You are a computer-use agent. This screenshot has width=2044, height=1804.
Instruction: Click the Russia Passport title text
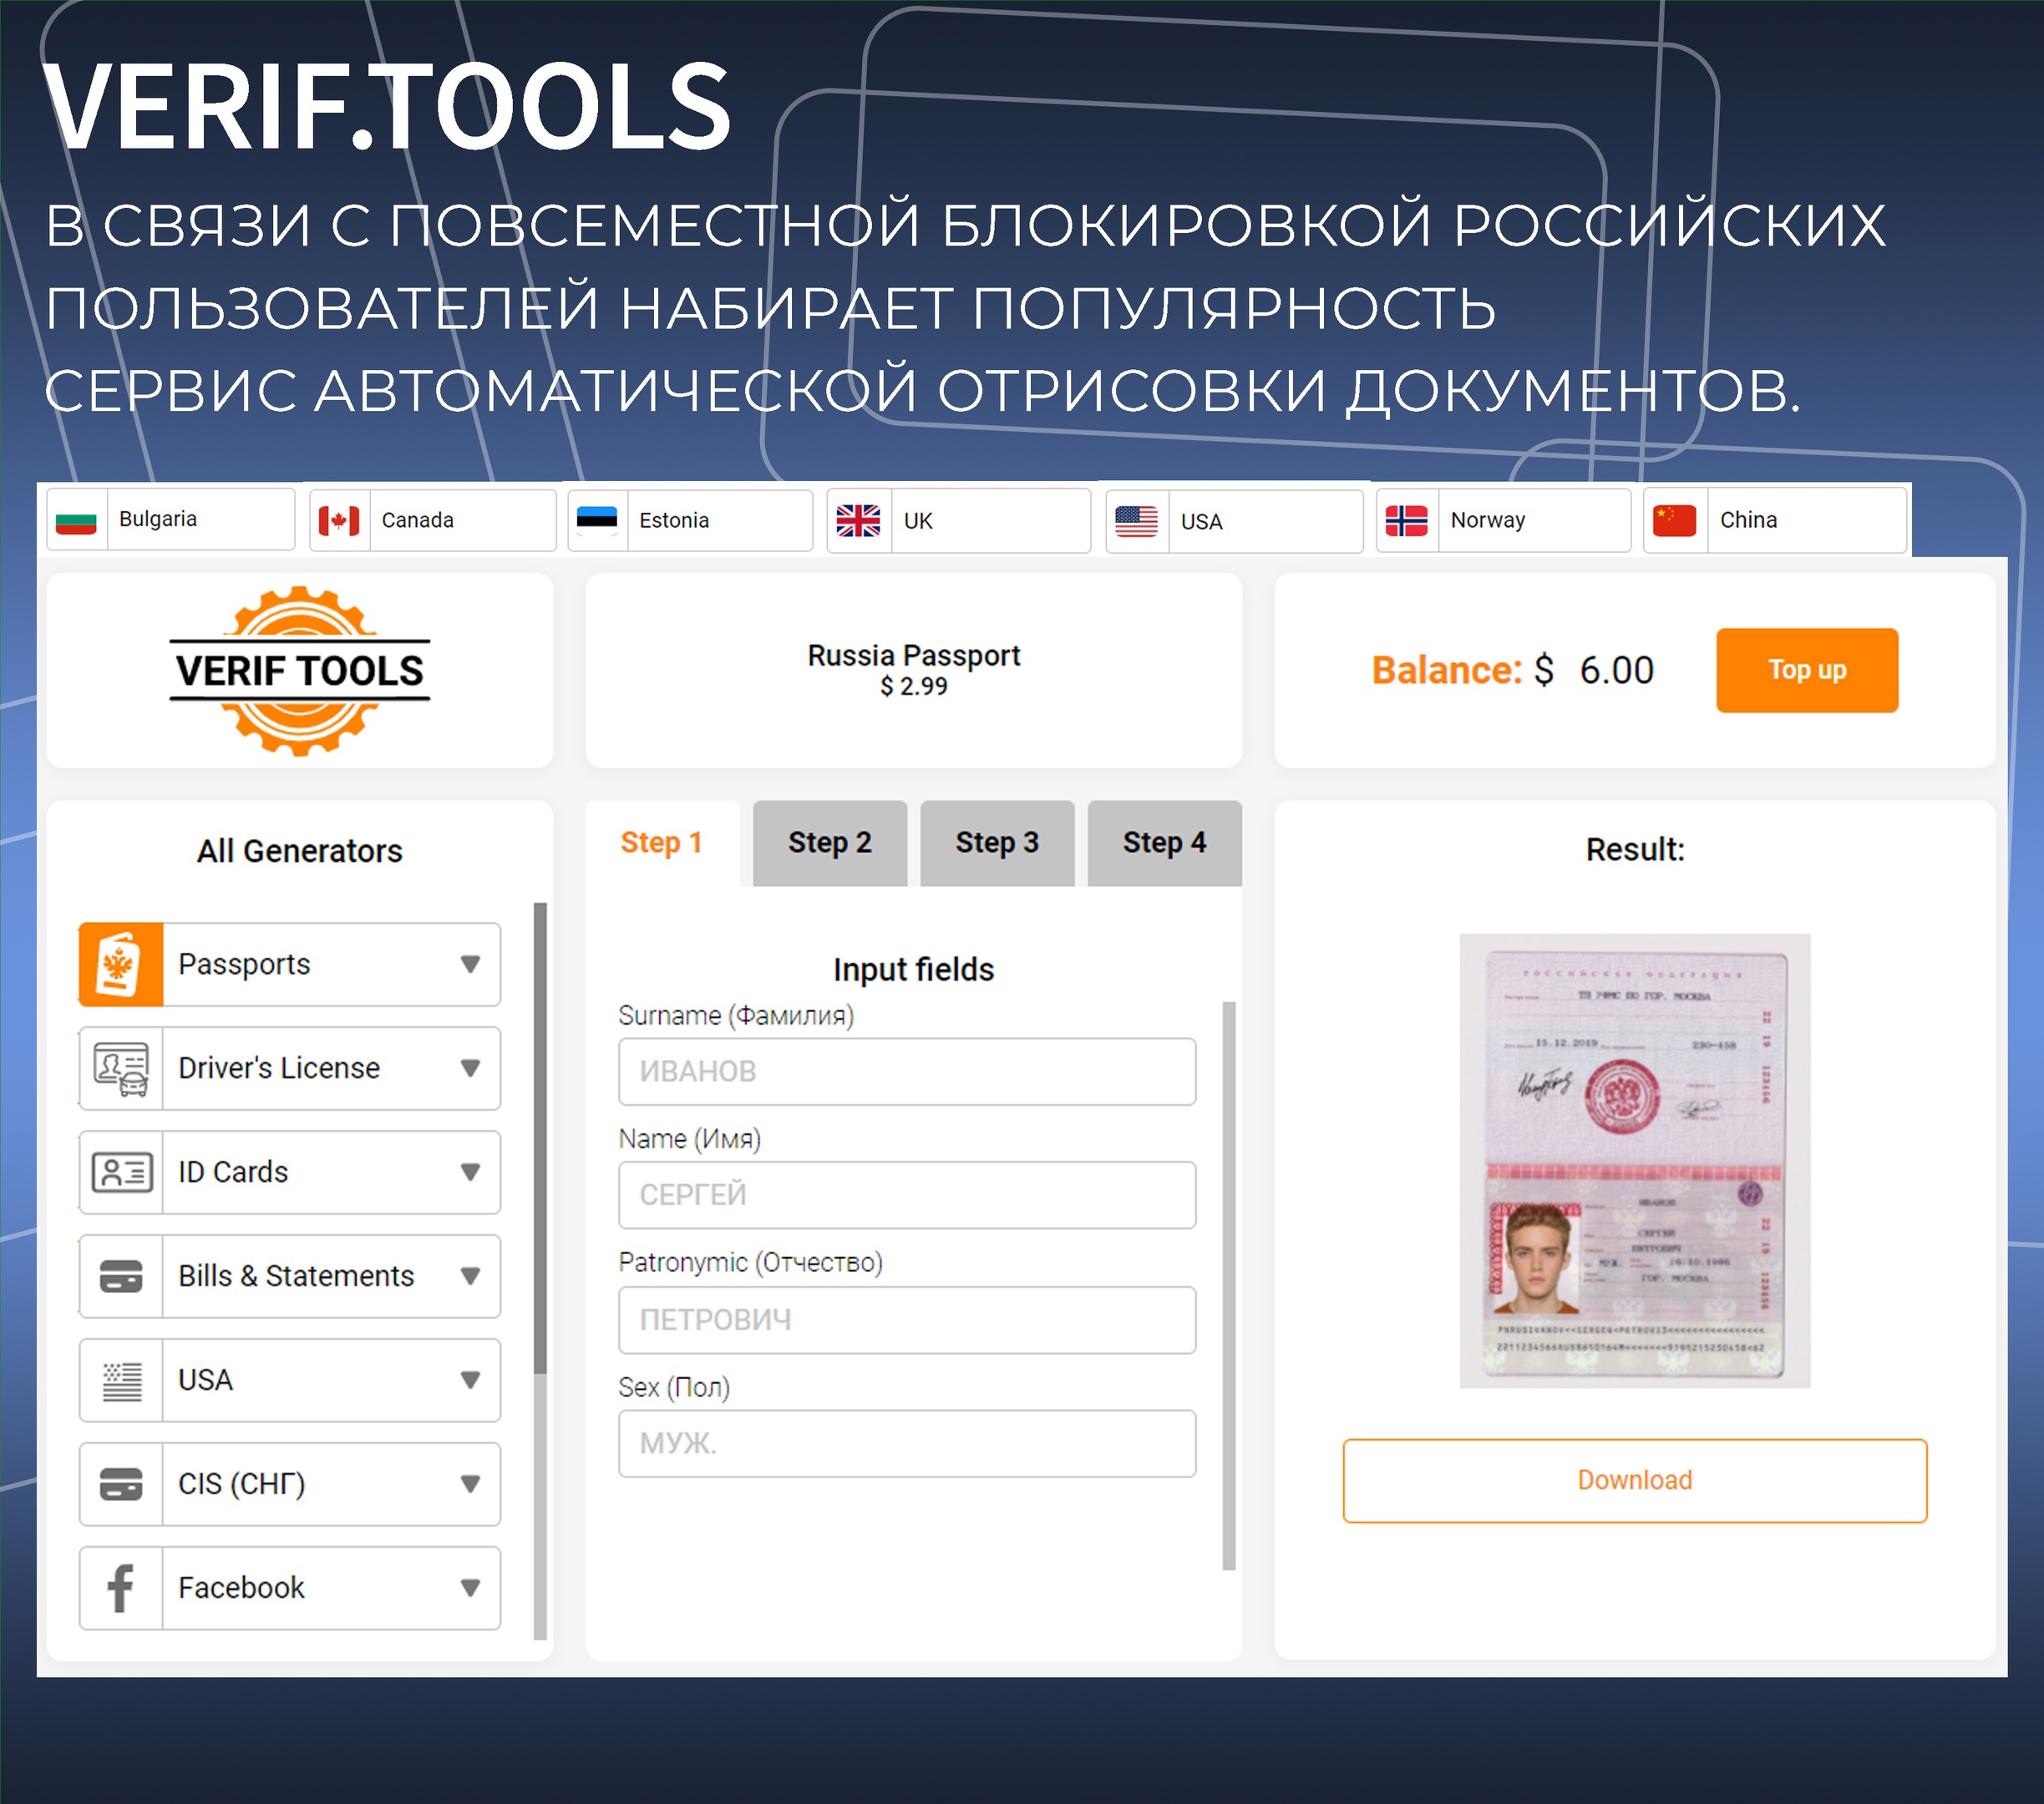(x=914, y=656)
